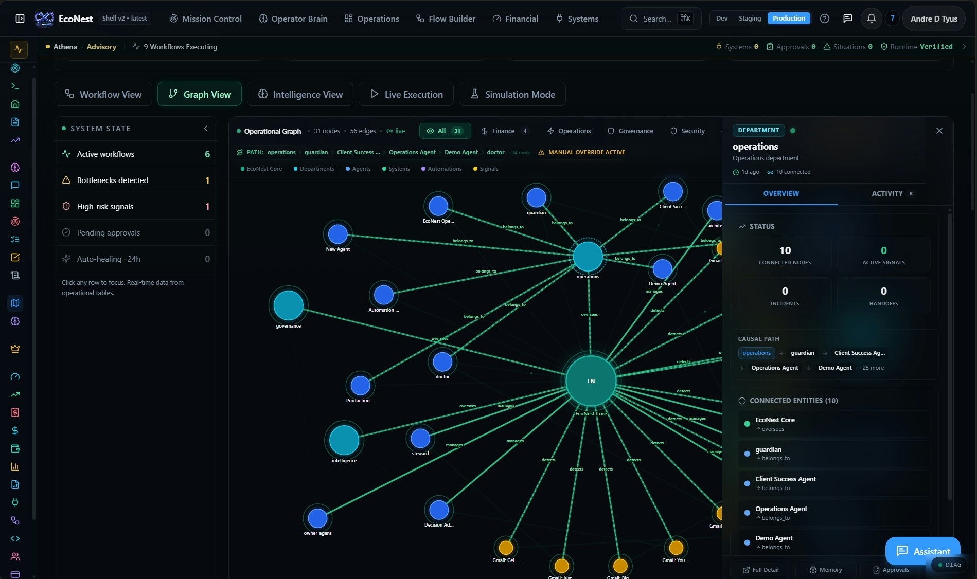The height and width of the screenshot is (579, 977).
Task: Open the green grid dashboard sidebar icon
Action: (x=15, y=203)
